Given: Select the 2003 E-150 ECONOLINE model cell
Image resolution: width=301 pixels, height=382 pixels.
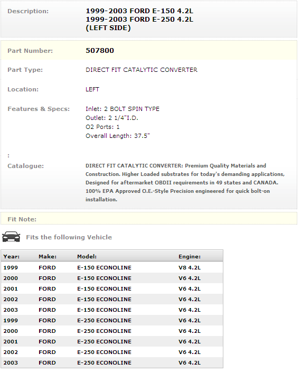Looking at the screenshot, I should (104, 310).
